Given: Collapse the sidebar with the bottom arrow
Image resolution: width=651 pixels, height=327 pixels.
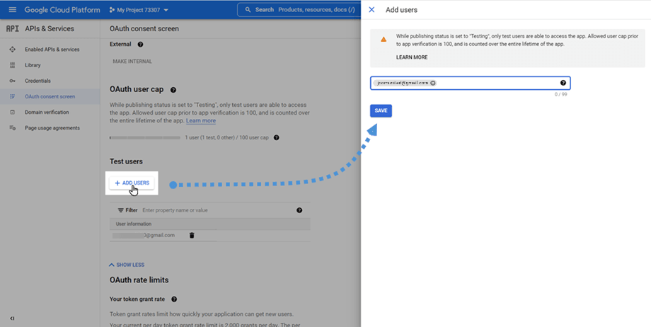Looking at the screenshot, I should (12, 319).
